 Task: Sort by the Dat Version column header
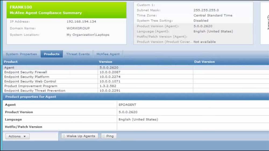[x=204, y=62]
